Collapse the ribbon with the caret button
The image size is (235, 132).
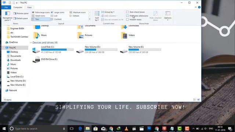coord(195,7)
